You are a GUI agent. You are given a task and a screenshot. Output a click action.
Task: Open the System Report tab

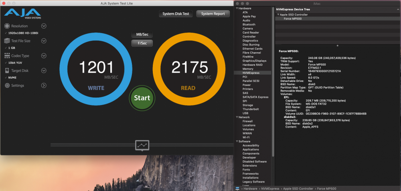pyautogui.click(x=213, y=14)
